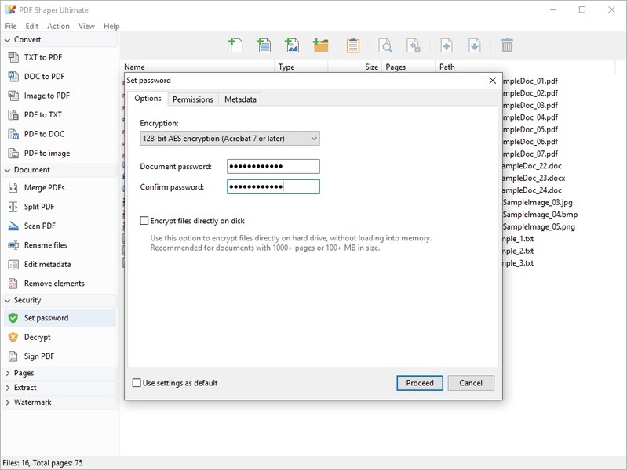Viewport: 627px width, 470px height.
Task: Collapse the Convert sidebar section
Action: point(27,39)
